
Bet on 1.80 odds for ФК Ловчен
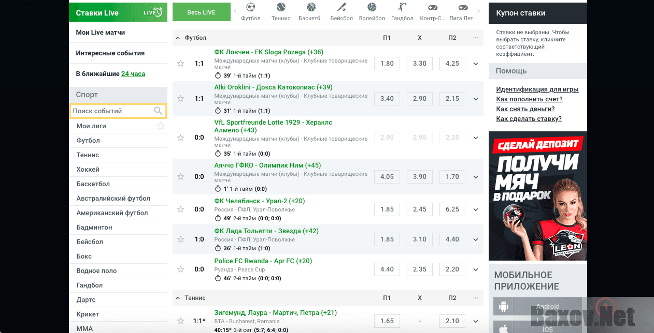pos(387,64)
